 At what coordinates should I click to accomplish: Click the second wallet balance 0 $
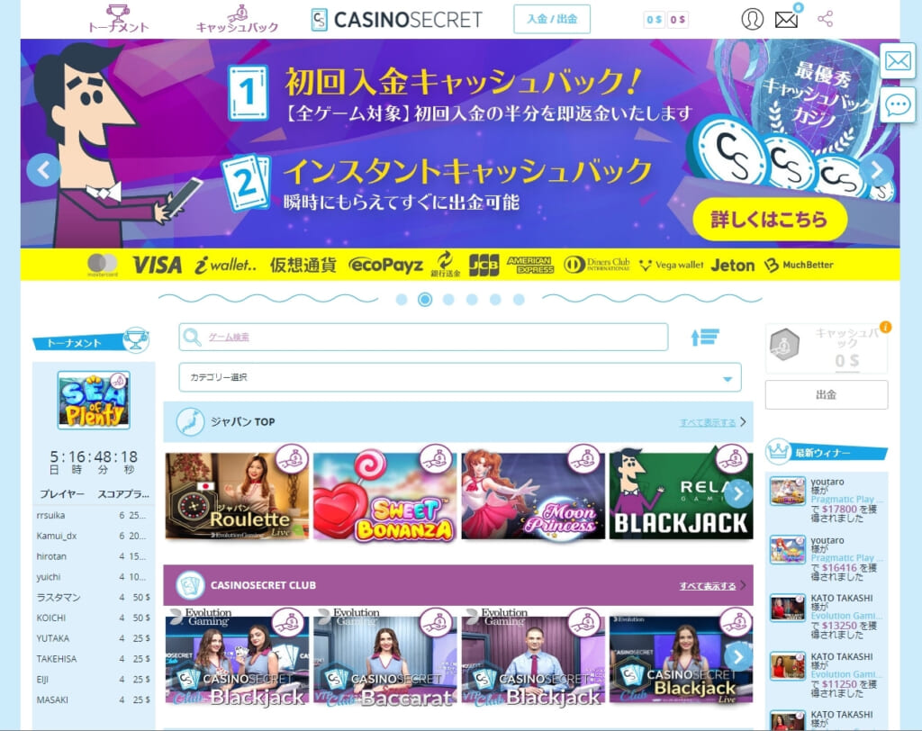pos(678,20)
